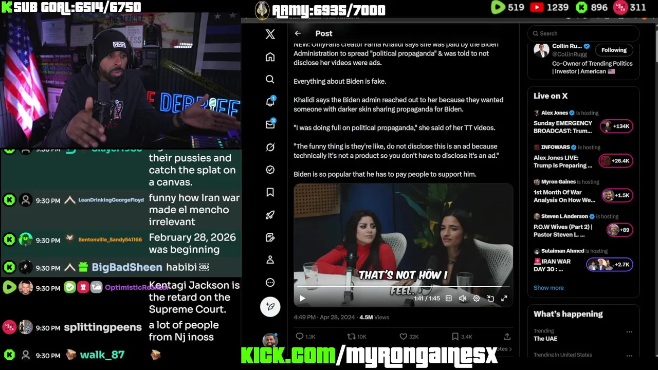The image size is (658, 370).
Task: Open walk_87 chat username
Action: pyautogui.click(x=102, y=355)
